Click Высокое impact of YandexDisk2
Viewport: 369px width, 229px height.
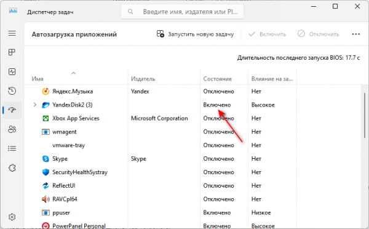click(x=263, y=105)
